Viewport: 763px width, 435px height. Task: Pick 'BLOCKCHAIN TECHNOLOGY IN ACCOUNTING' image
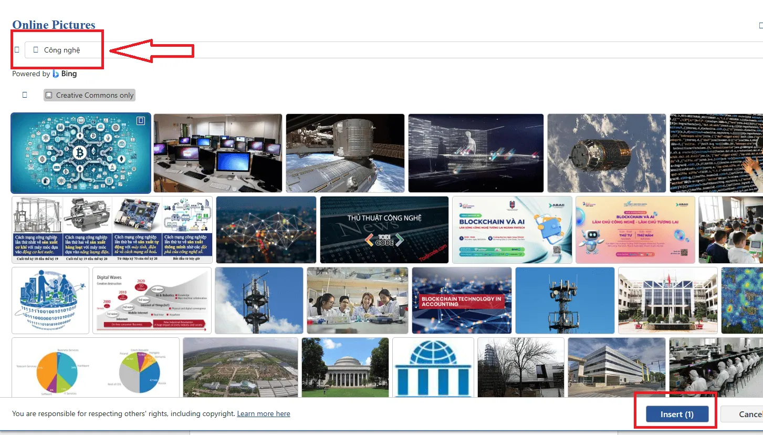point(462,301)
